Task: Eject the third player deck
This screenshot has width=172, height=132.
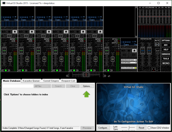Action: 49,32
